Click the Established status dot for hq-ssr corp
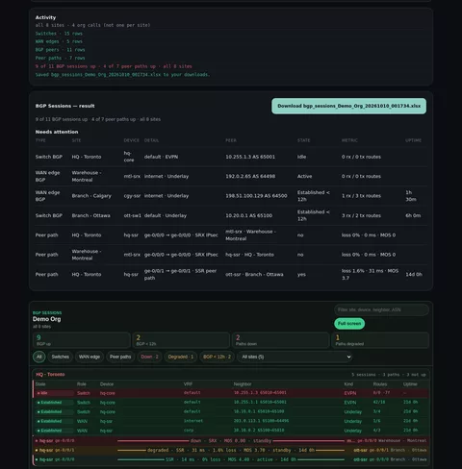Screen dimensions: 462x469 click(x=38, y=431)
